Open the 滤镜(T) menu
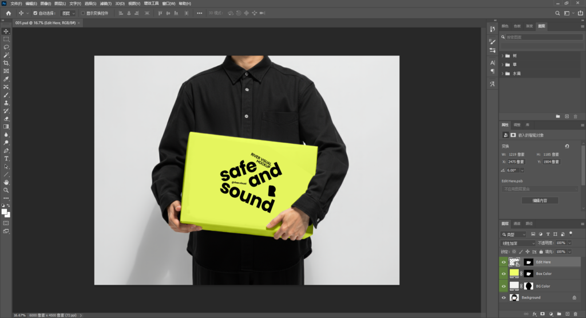The image size is (586, 318). [106, 3]
